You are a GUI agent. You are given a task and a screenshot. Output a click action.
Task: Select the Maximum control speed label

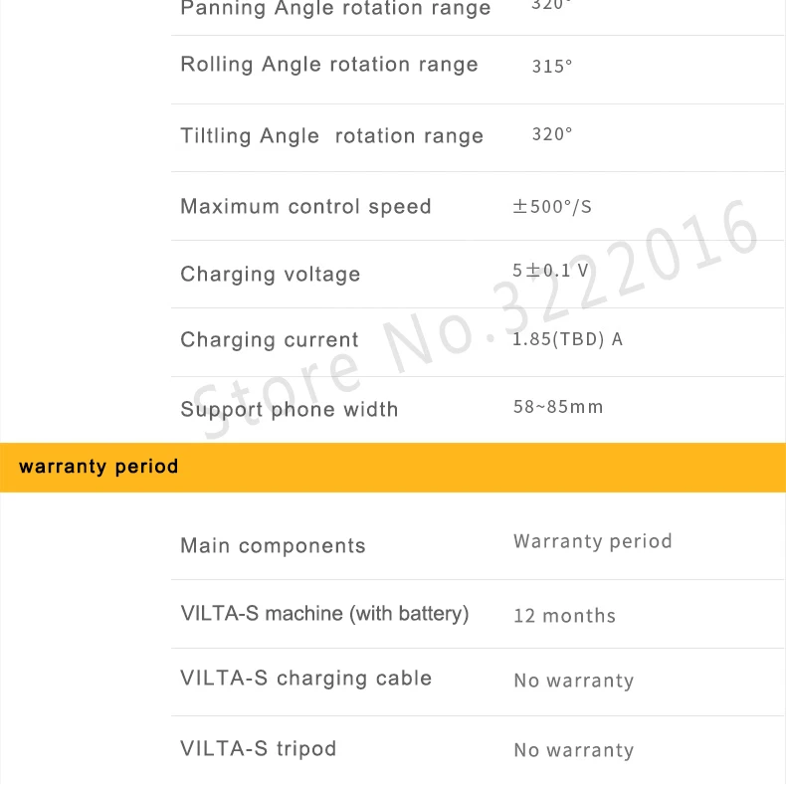pos(305,207)
